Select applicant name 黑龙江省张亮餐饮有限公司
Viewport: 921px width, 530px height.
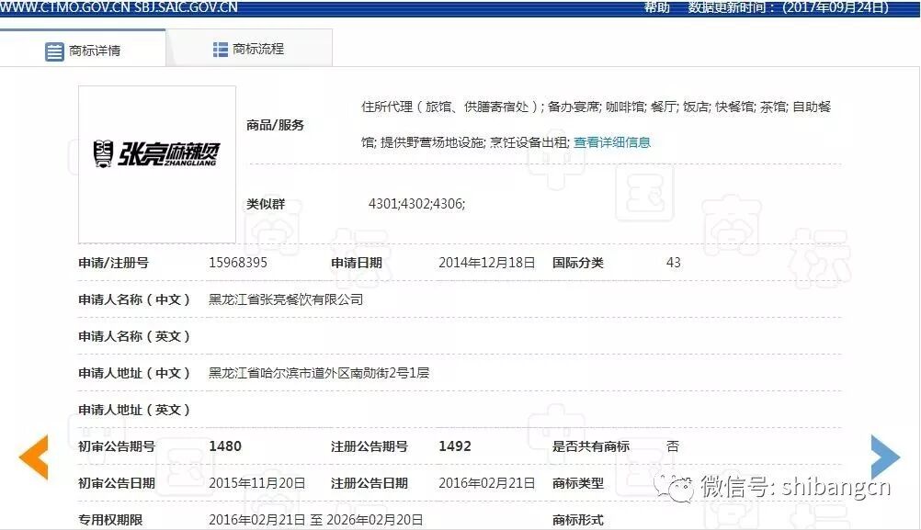click(x=286, y=299)
